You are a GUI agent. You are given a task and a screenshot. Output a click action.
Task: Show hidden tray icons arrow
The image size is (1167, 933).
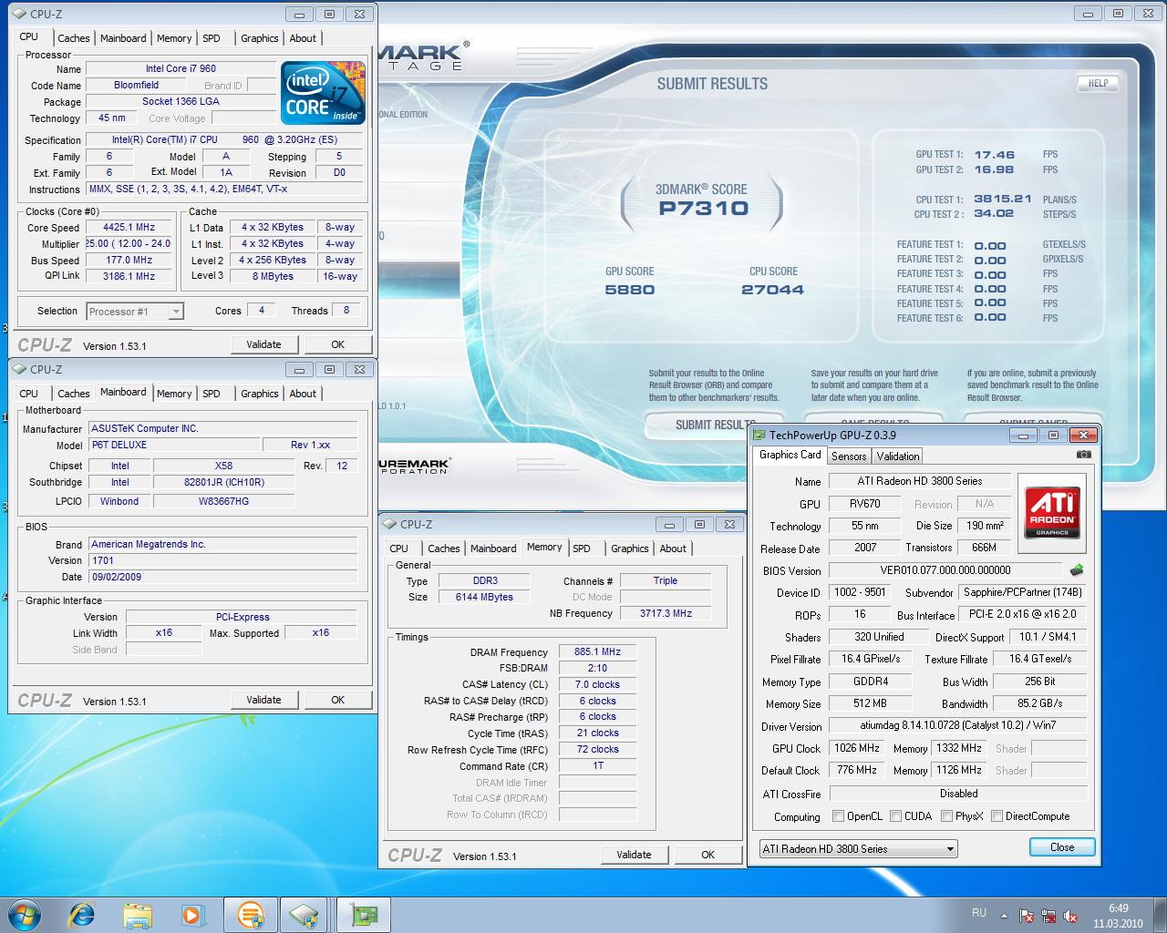[x=1005, y=916]
